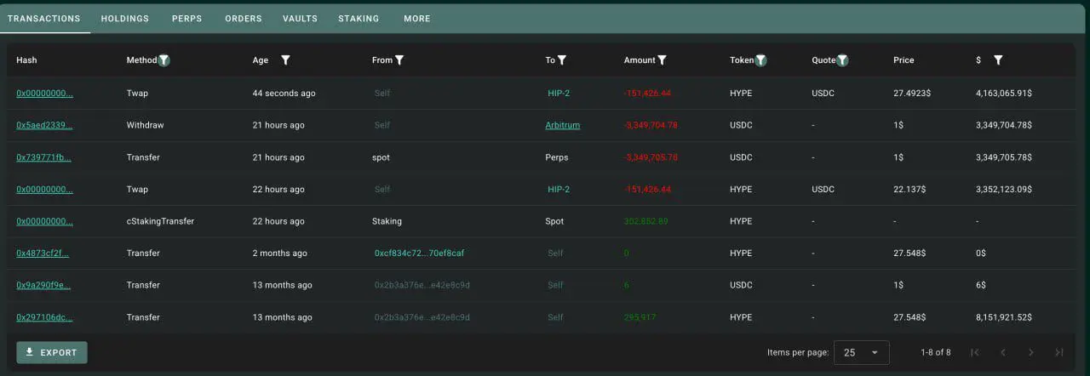
Task: Open hash link 0x739771fb transaction
Action: (43, 157)
